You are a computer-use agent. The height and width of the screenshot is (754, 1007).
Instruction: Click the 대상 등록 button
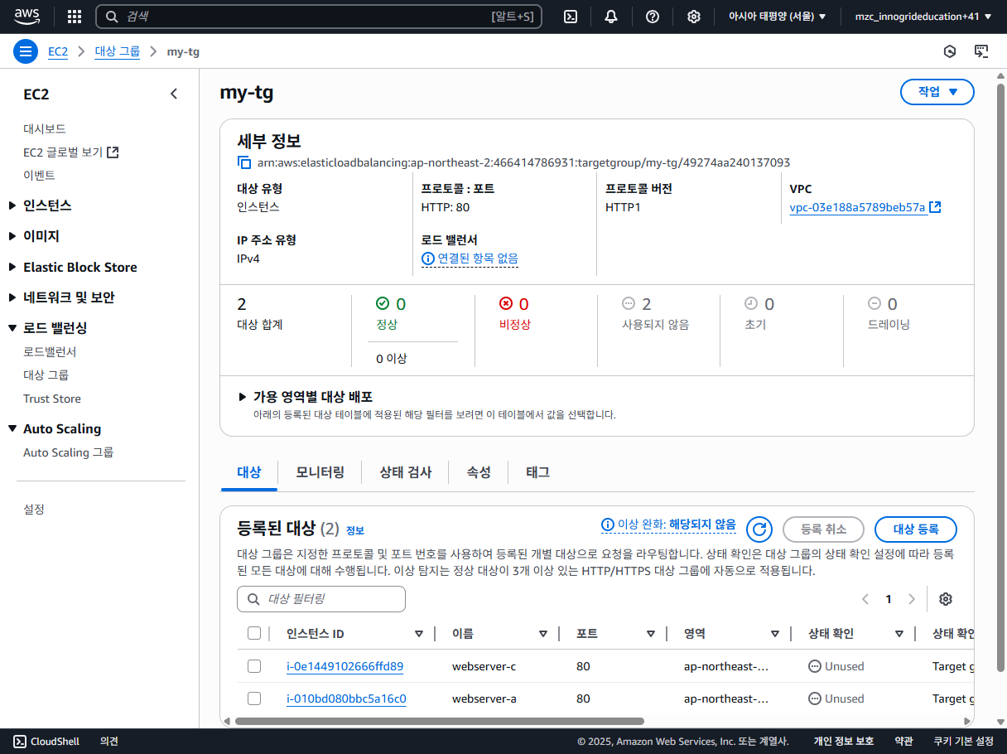coord(916,529)
